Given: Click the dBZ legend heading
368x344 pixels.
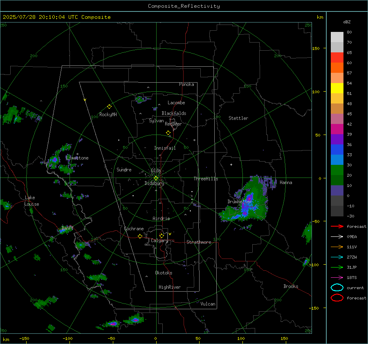Looking at the screenshot, I should (347, 22).
